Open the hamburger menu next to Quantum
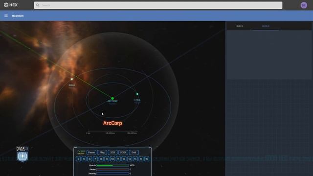Image resolution: width=313 pixels, height=176 pixels. click(x=6, y=16)
